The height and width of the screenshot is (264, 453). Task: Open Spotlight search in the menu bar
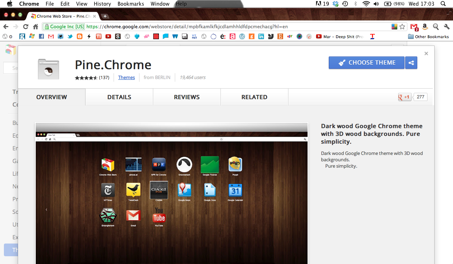(443, 4)
